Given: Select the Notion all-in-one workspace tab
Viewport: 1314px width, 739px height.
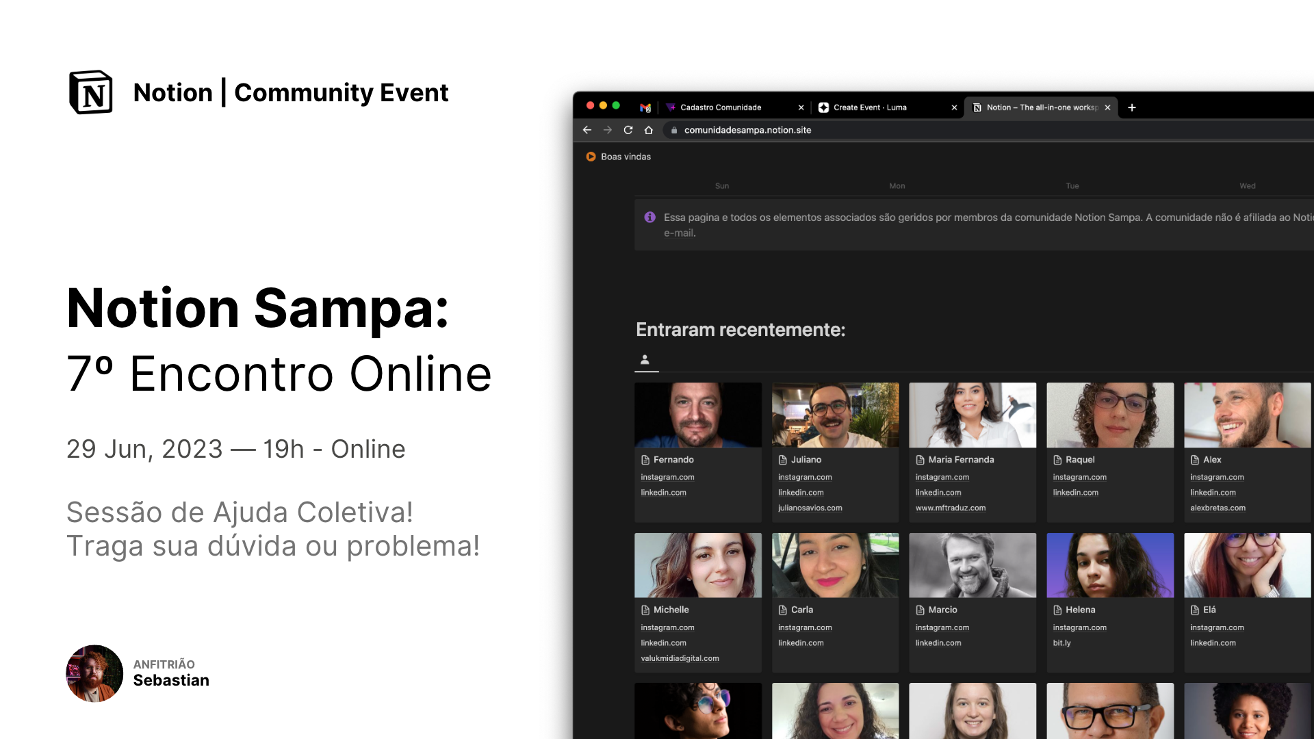Looking at the screenshot, I should 1040,107.
